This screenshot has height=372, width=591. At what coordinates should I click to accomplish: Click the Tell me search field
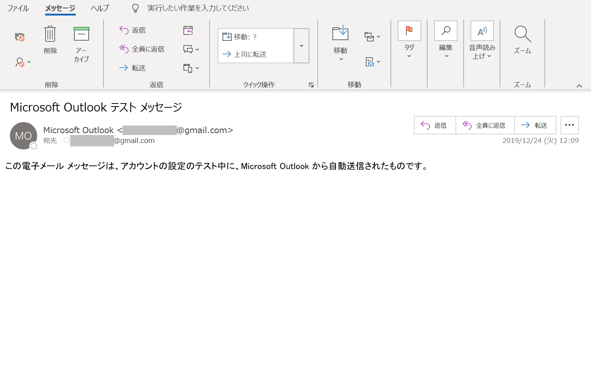tap(198, 8)
